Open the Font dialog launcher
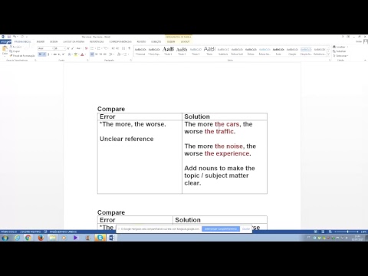 pyautogui.click(x=87, y=61)
